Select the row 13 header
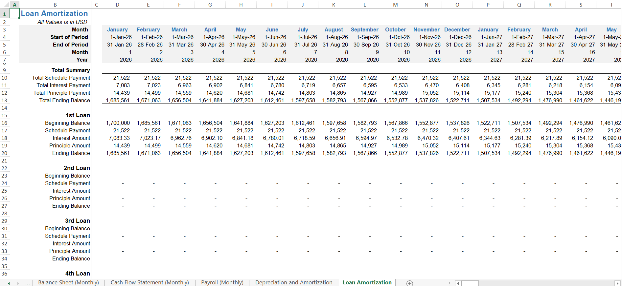This screenshot has height=286, width=622. [x=5, y=100]
